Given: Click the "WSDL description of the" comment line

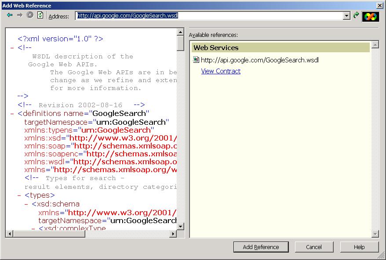Looking at the screenshot, I should [x=83, y=56].
